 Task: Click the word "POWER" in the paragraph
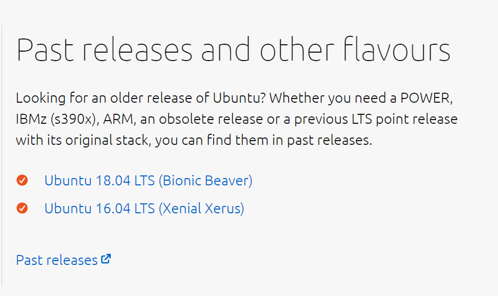pyautogui.click(x=426, y=98)
